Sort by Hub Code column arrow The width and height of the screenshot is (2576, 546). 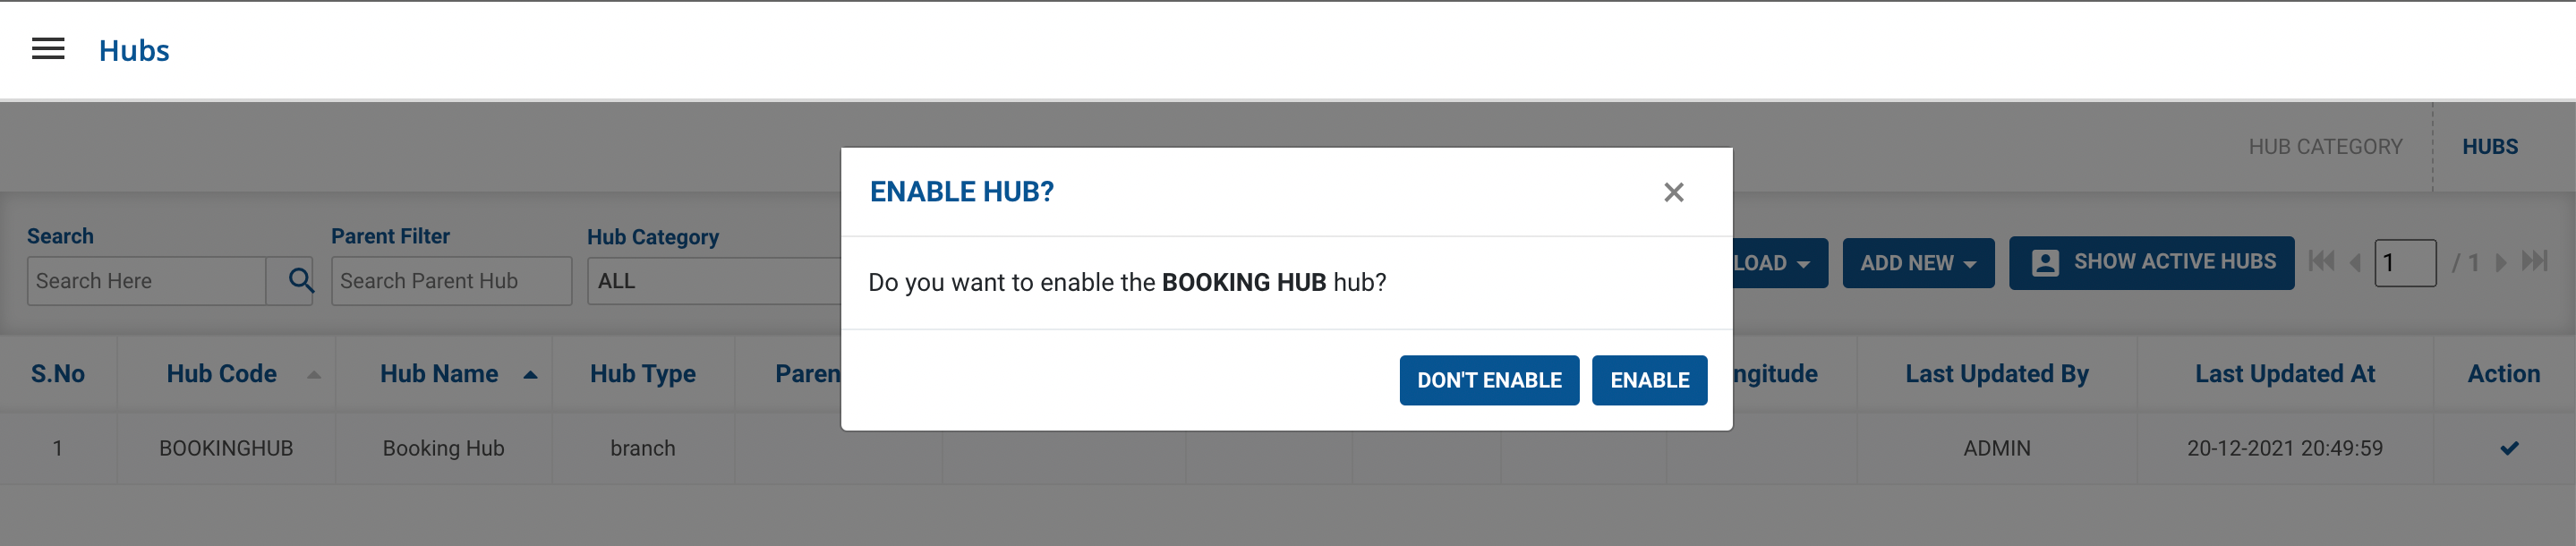coord(314,375)
